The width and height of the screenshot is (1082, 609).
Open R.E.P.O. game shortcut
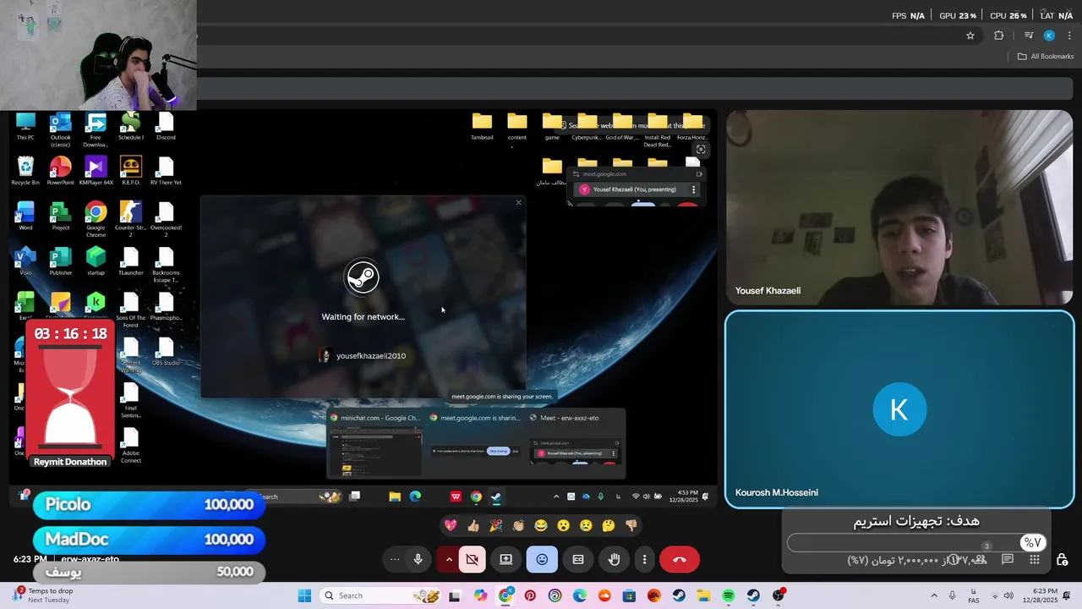(130, 171)
